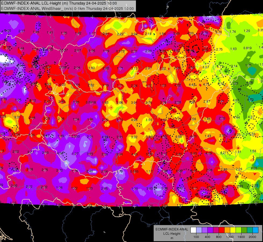Click the wind shear value '1.01'
The height and width of the screenshot is (242, 263).
pos(254,168)
